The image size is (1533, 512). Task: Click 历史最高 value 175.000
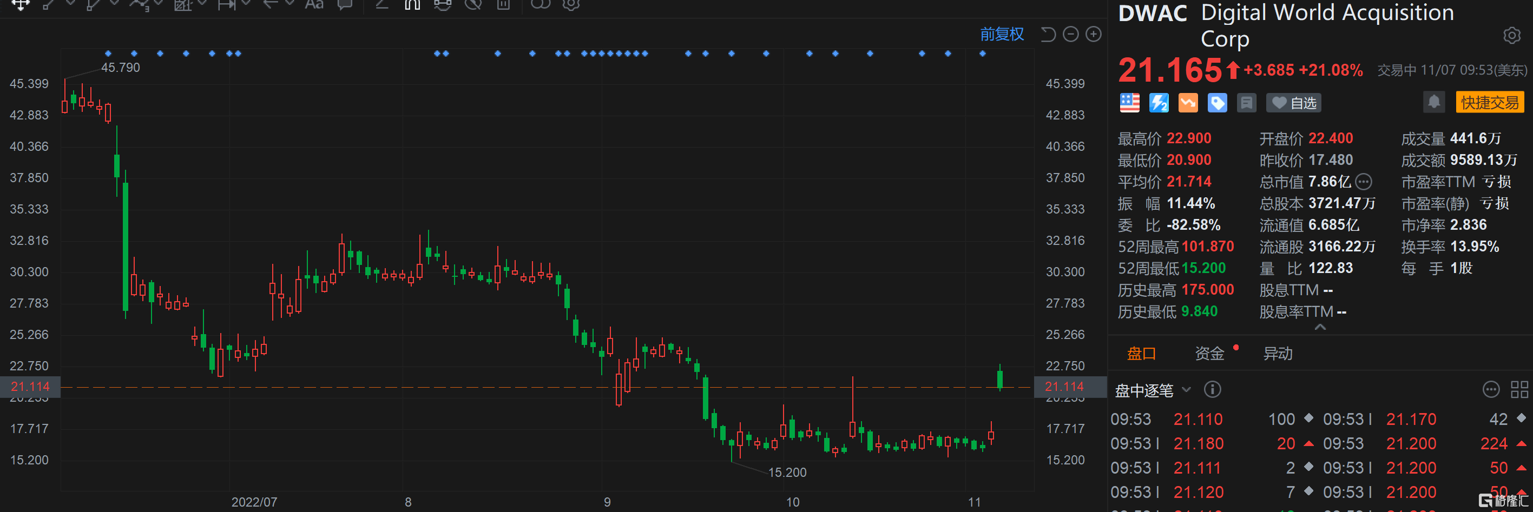[x=1207, y=290]
